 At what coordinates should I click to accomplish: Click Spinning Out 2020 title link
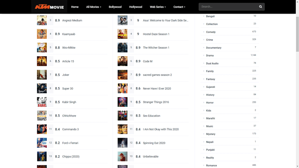click(154, 143)
